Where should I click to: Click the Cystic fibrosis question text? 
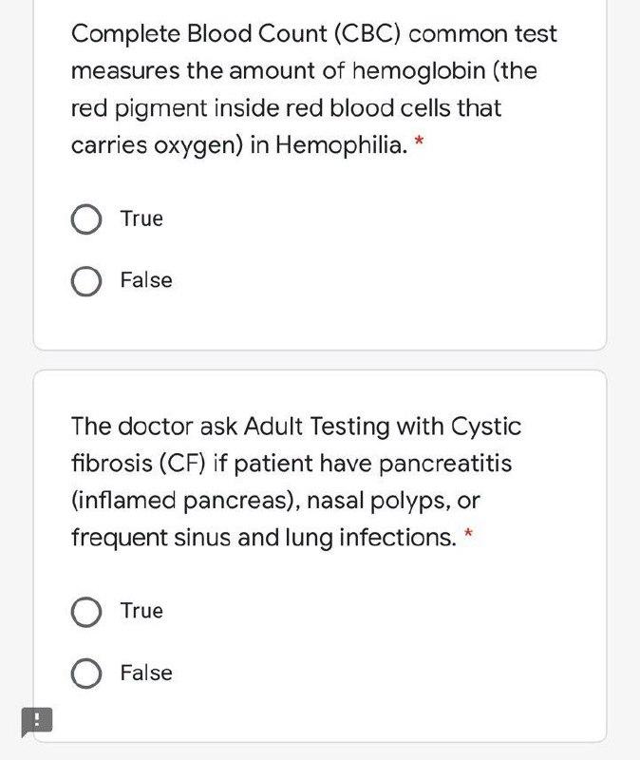tap(313, 480)
